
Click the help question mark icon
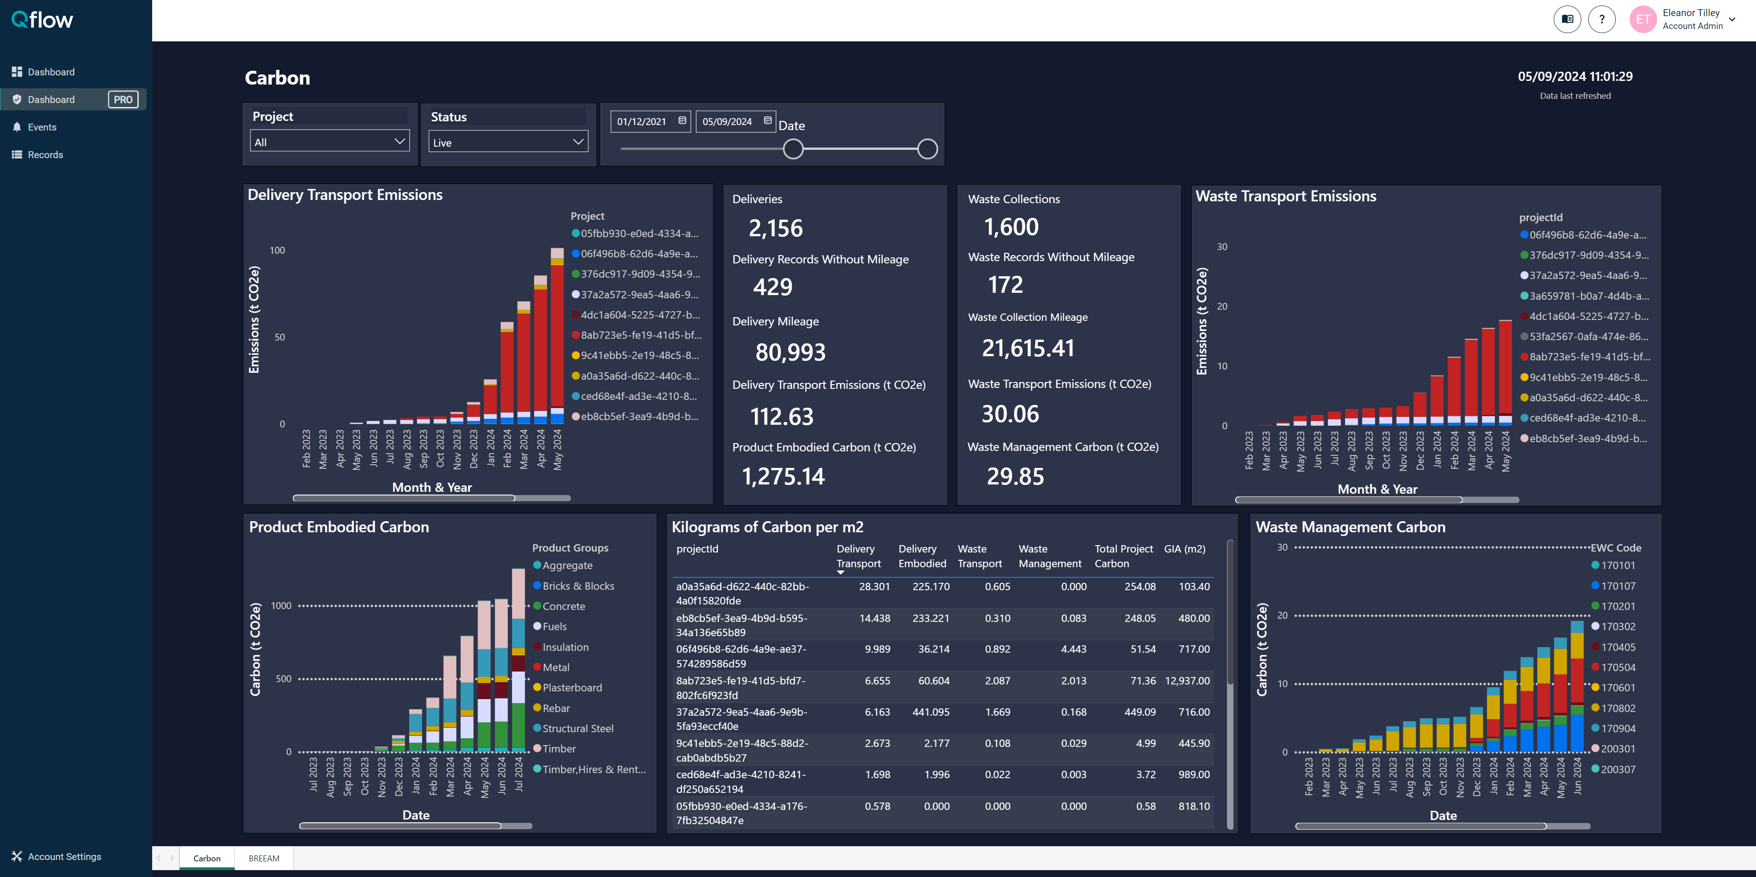click(1602, 19)
